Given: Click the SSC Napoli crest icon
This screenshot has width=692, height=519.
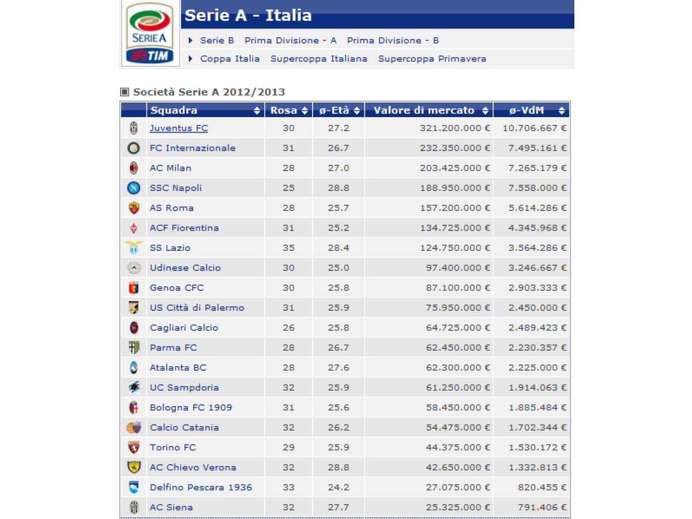Looking at the screenshot, I should coord(134,188).
